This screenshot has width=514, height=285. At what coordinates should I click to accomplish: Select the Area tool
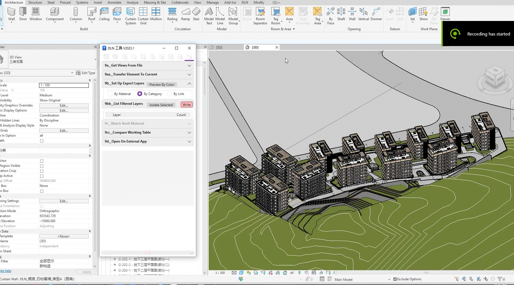[x=289, y=15]
